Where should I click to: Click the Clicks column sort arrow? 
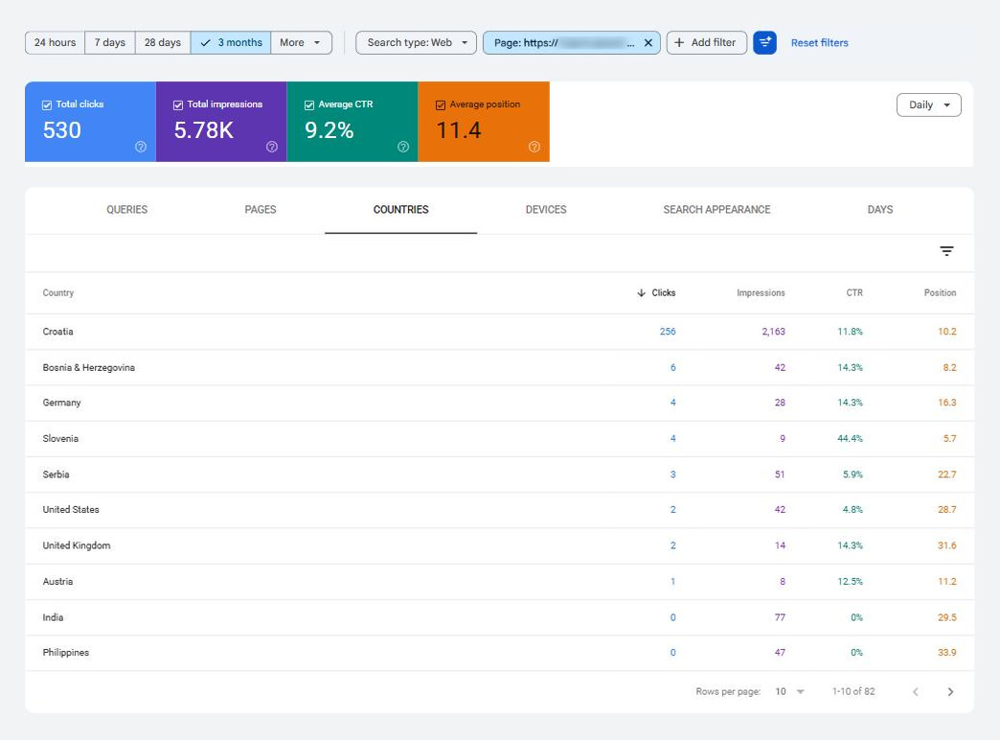(x=641, y=293)
